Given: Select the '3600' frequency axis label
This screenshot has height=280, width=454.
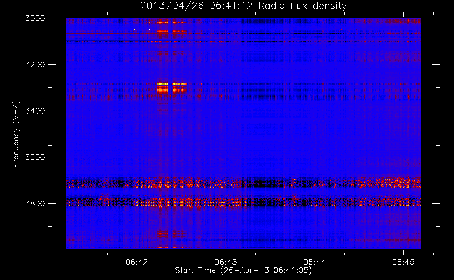Looking at the screenshot, I should click(35, 157).
